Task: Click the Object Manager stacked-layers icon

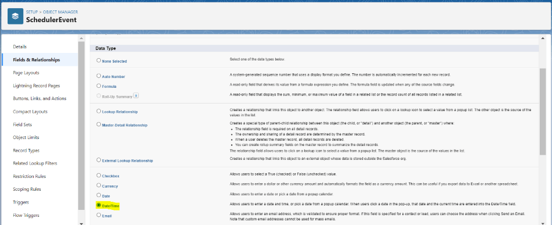Action: (15, 16)
